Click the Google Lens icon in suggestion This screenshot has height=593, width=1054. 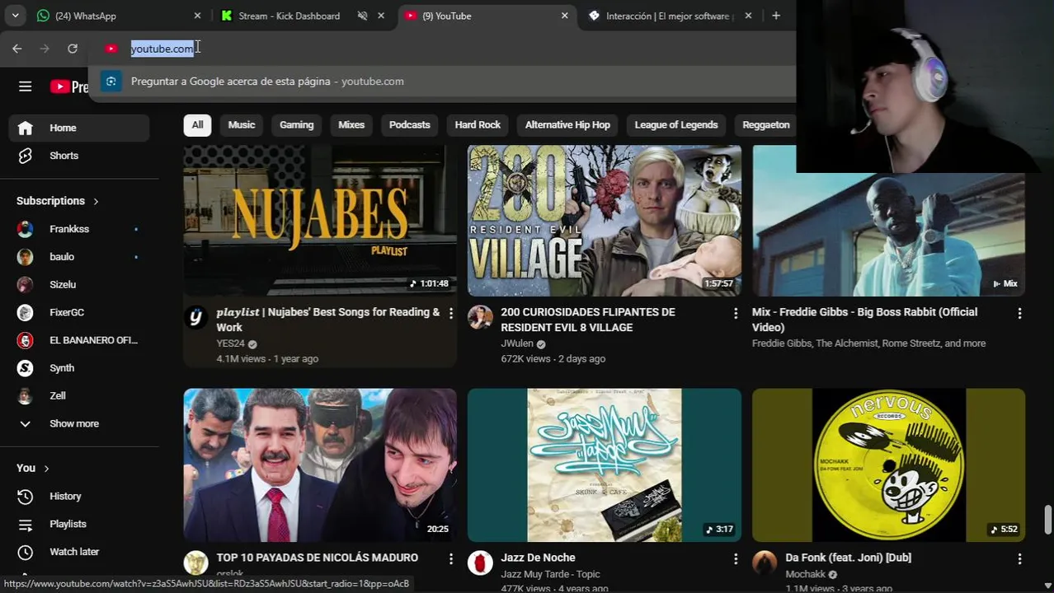111,82
